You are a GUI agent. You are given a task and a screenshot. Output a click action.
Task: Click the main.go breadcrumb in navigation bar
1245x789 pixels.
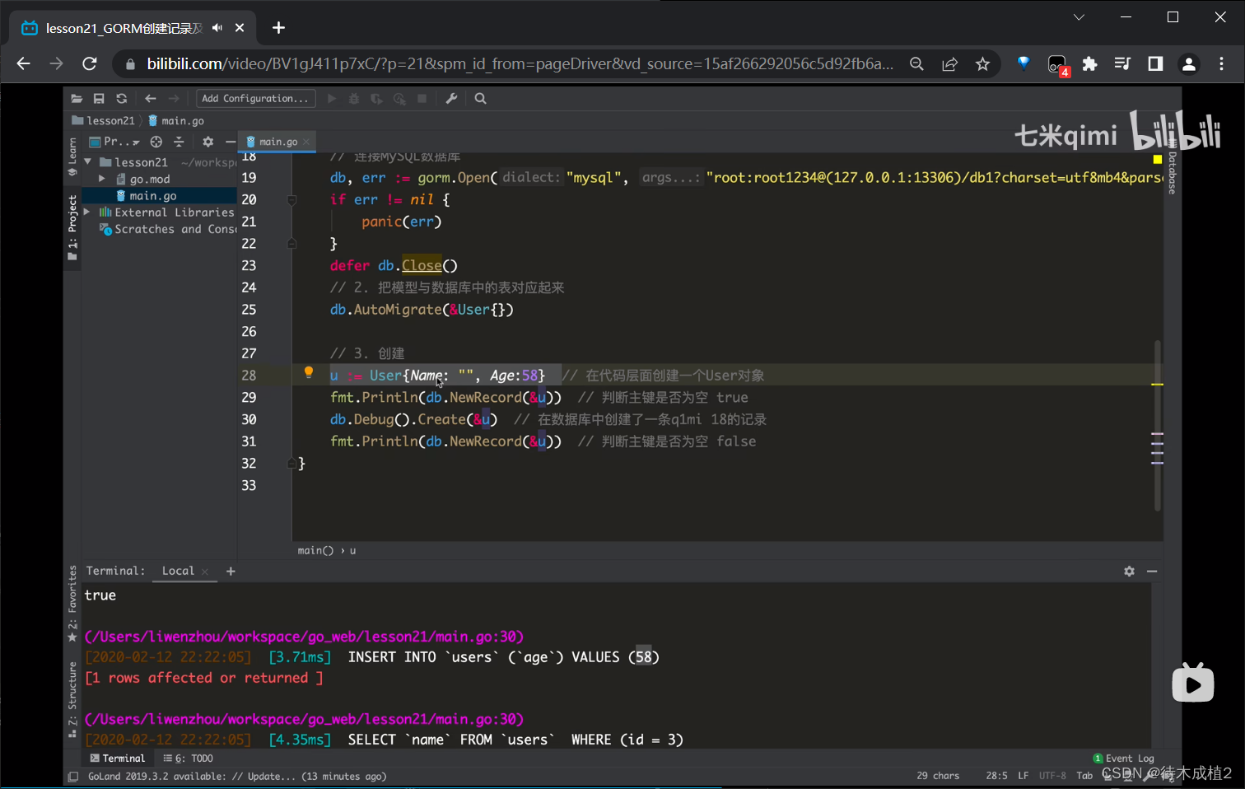pos(176,120)
